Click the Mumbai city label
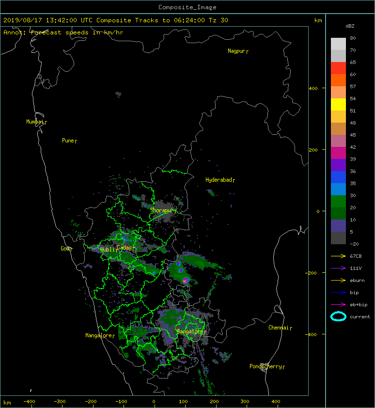This screenshot has width=375, height=408. pyautogui.click(x=35, y=122)
